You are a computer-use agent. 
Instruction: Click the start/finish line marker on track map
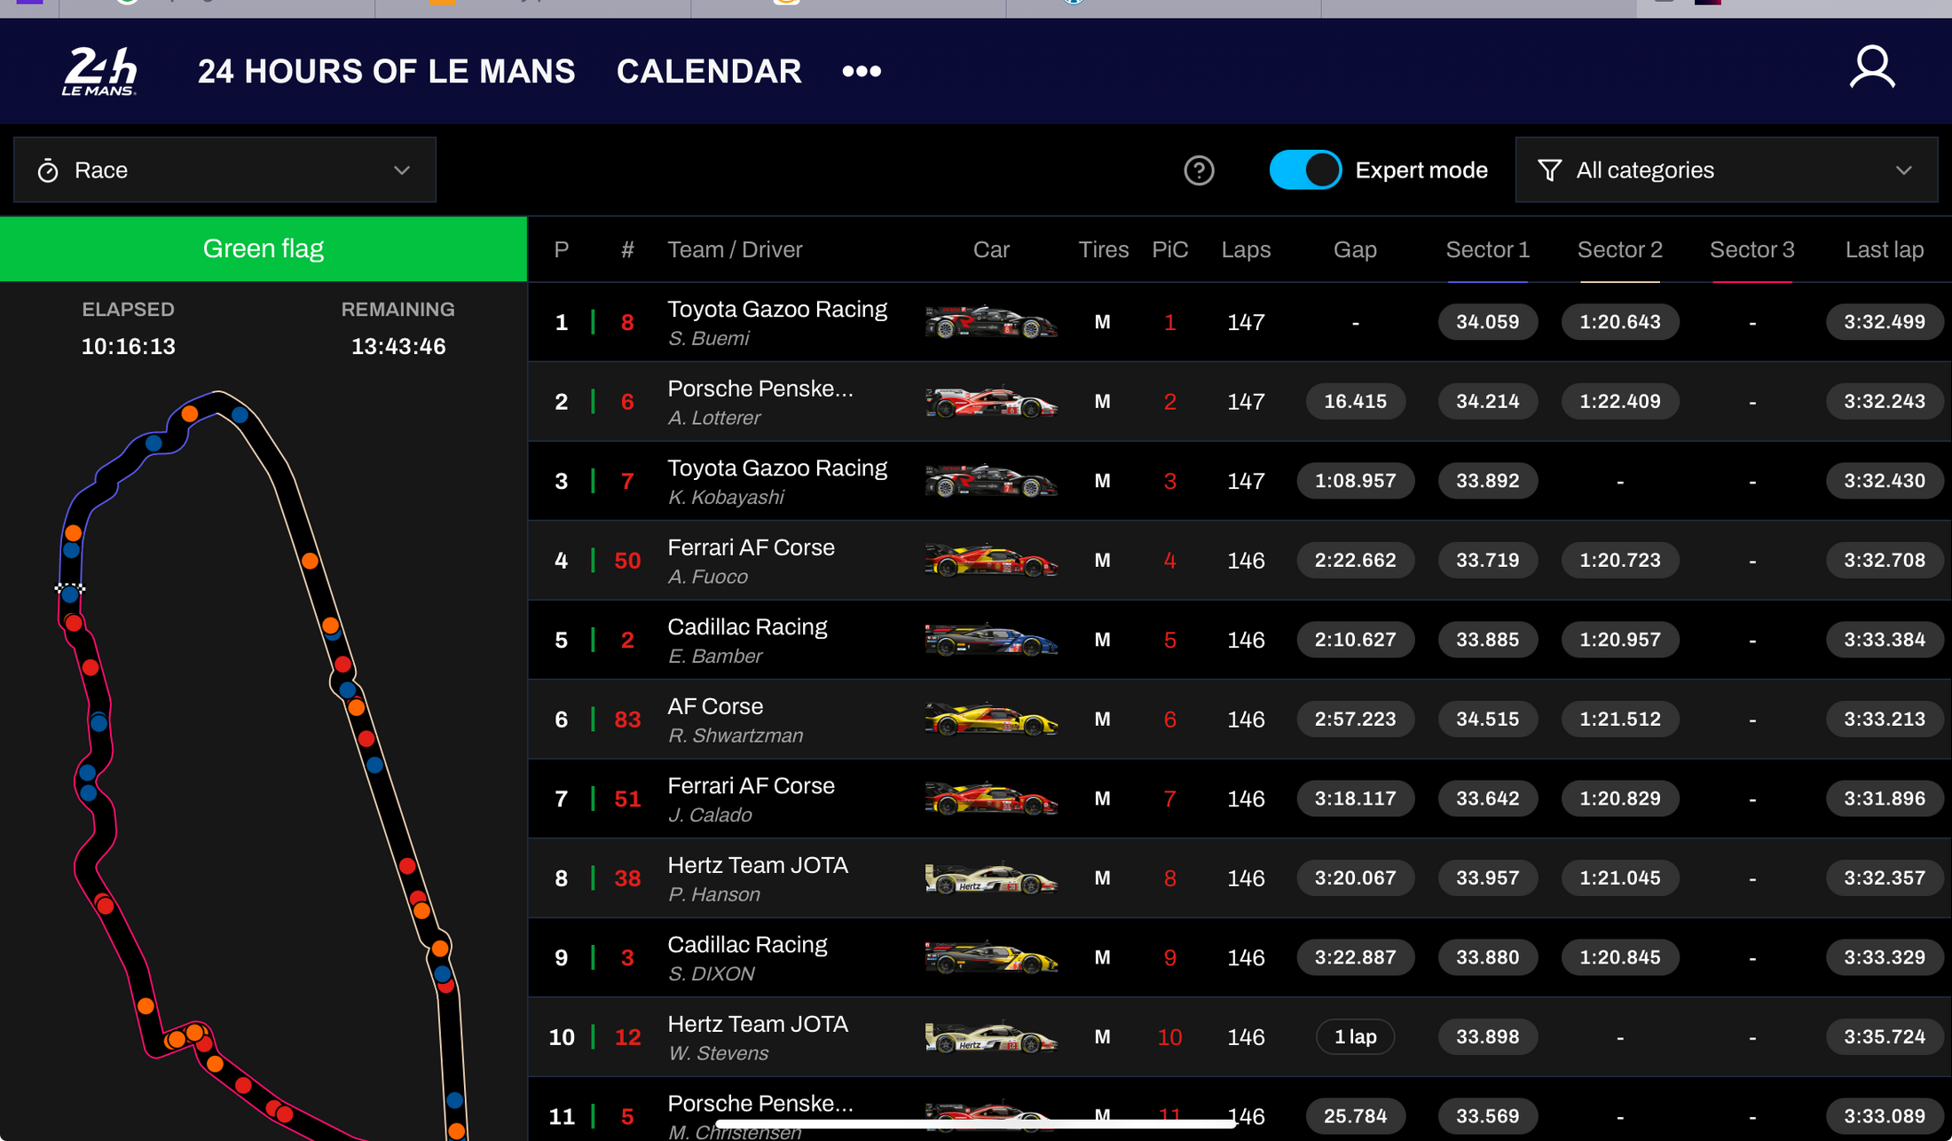point(70,587)
